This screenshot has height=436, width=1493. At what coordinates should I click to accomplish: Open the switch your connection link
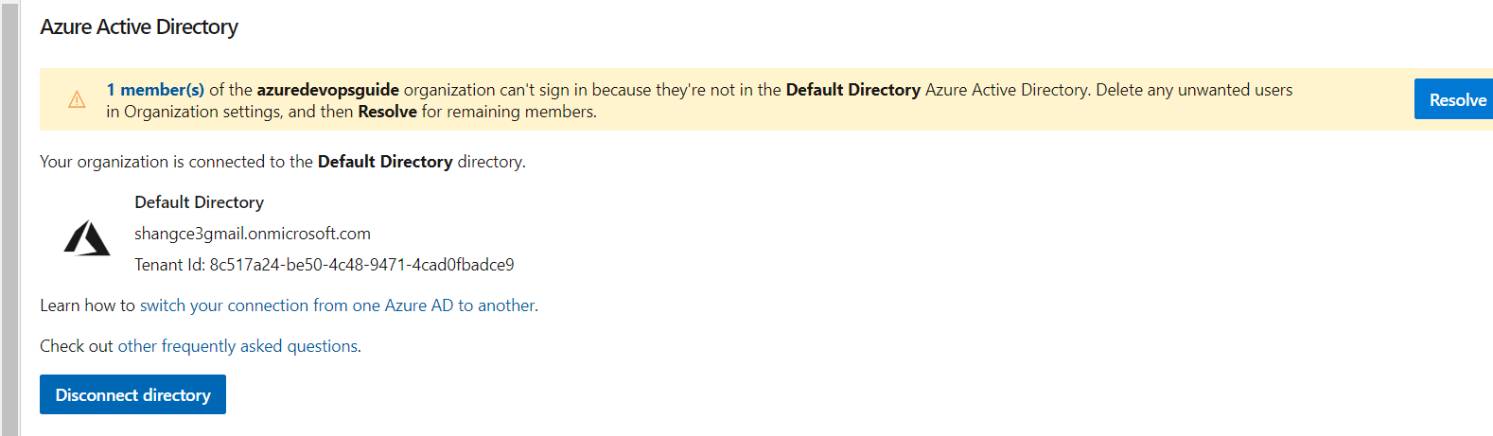coord(338,305)
